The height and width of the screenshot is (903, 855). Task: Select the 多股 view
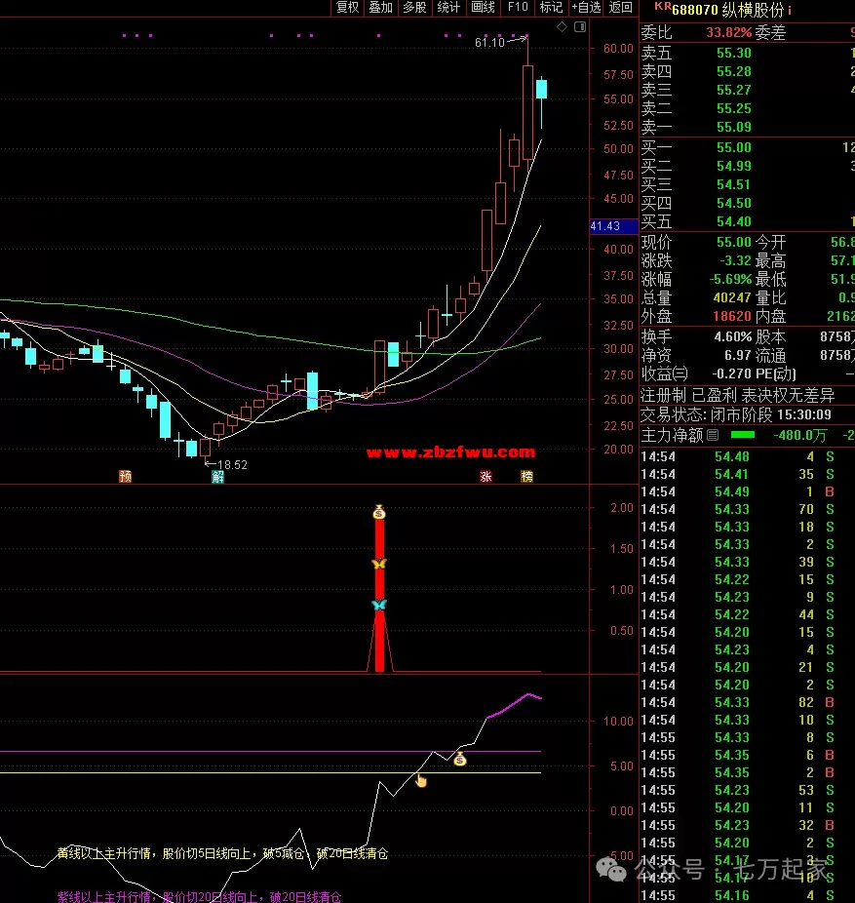tap(414, 8)
